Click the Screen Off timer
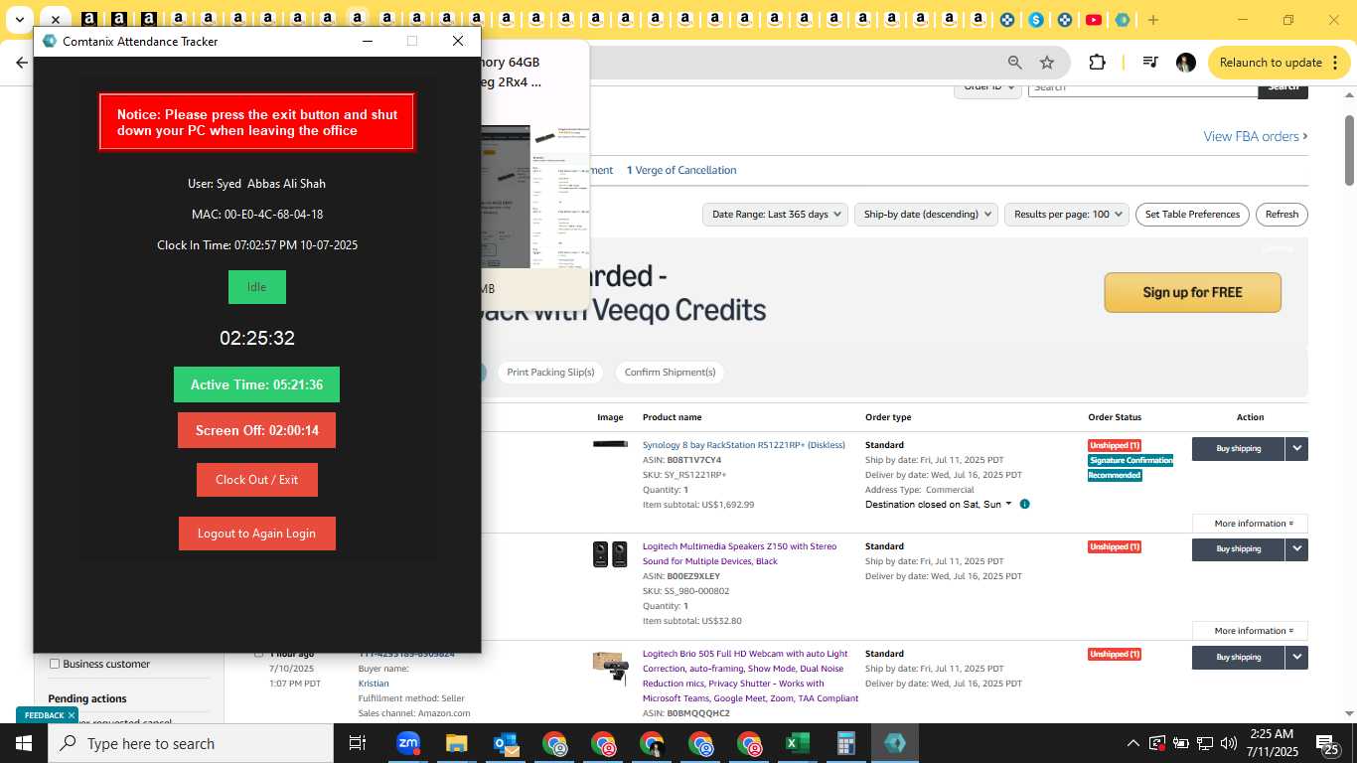 (x=256, y=430)
